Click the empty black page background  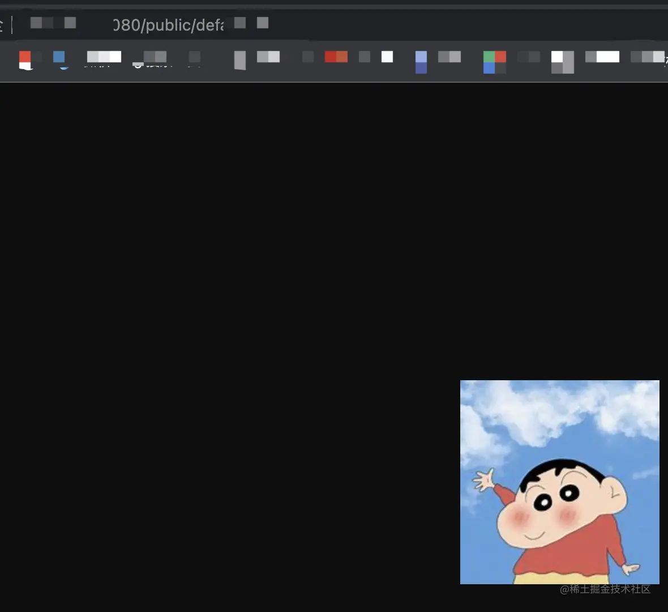[x=226, y=255]
